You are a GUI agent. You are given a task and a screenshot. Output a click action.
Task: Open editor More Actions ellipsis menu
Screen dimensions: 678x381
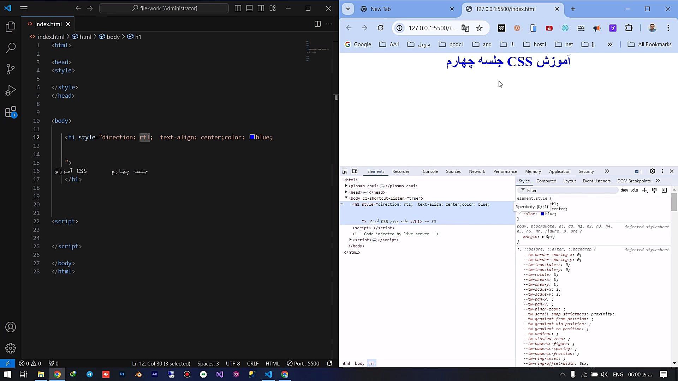(329, 24)
